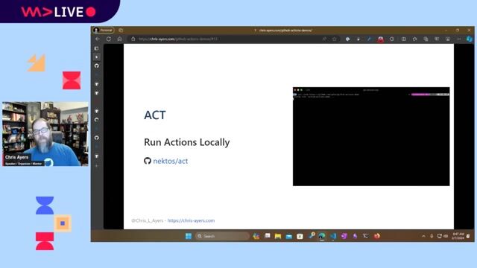This screenshot has width=477, height=268.
Task: Click the 'Run Actions Locally' text
Action: (x=187, y=142)
